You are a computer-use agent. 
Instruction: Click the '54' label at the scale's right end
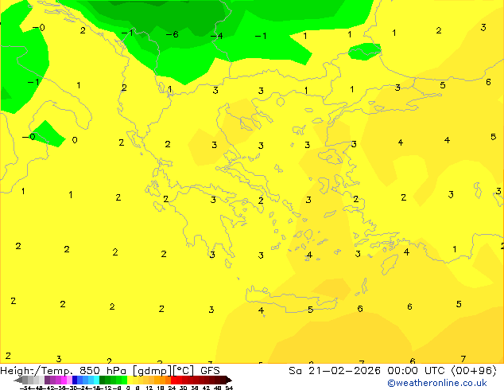coord(229,388)
